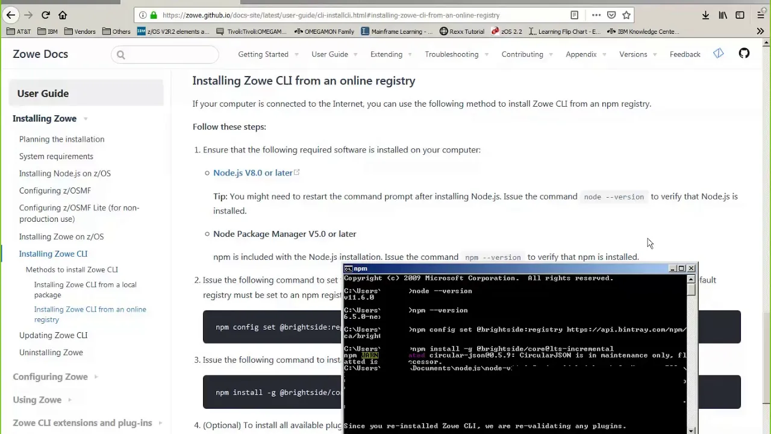Open page actions three-dot menu
Viewport: 771px width, 434px height.
point(596,15)
